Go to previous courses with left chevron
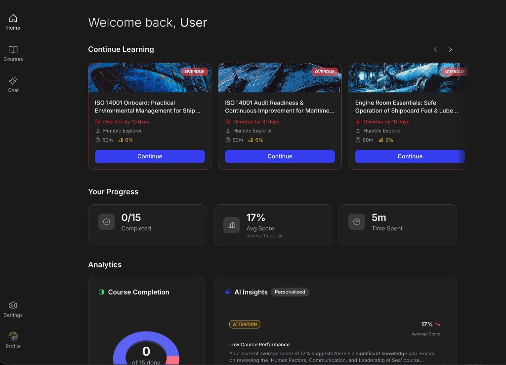 point(435,49)
